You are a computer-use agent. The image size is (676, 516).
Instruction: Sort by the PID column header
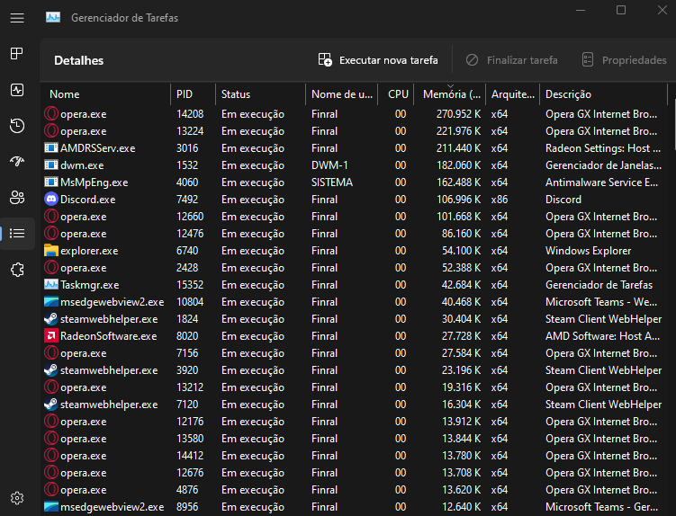tap(194, 93)
